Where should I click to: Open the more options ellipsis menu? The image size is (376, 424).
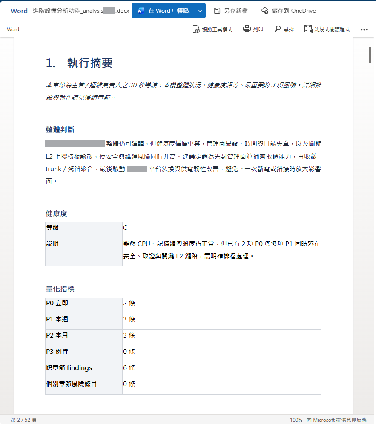tap(364, 29)
